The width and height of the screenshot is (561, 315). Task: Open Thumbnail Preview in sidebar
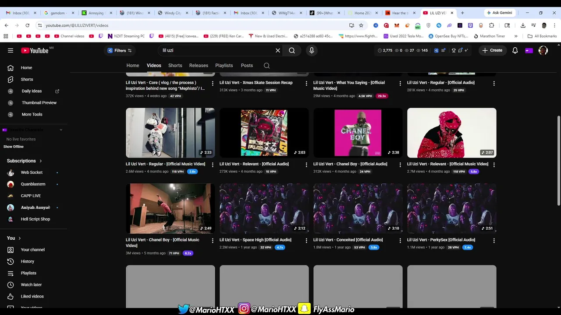(x=34, y=103)
